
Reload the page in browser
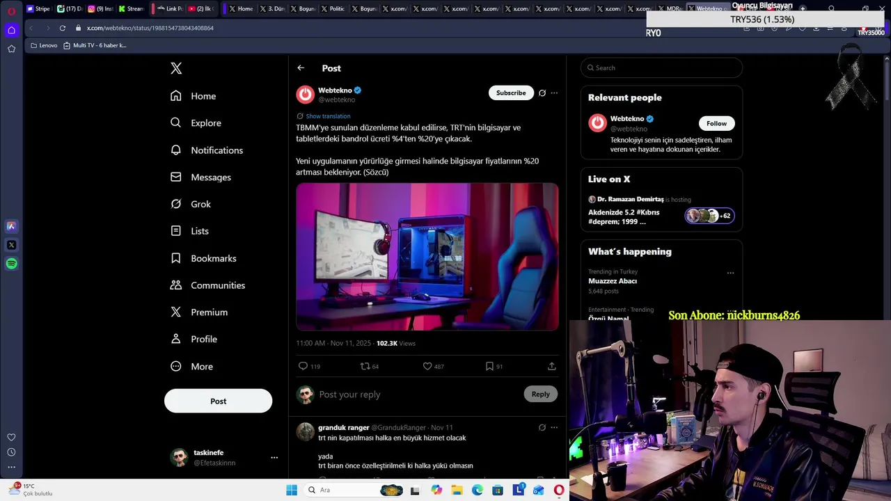(63, 28)
